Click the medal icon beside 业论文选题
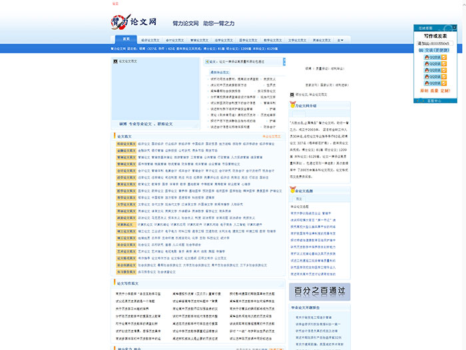 click(293, 190)
